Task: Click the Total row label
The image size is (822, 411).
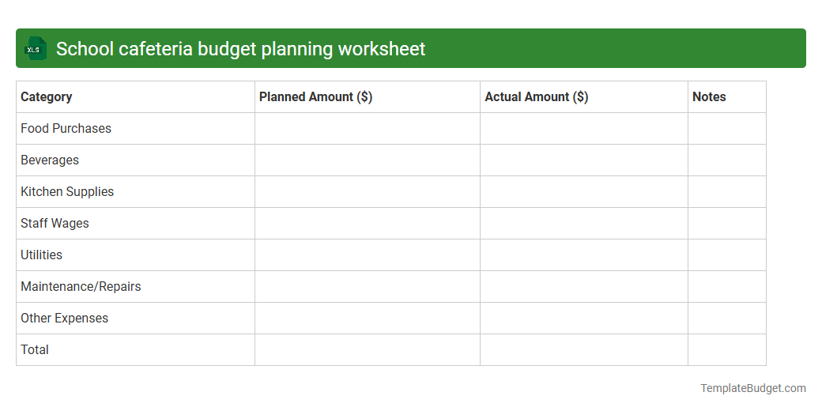Action: pyautogui.click(x=35, y=349)
